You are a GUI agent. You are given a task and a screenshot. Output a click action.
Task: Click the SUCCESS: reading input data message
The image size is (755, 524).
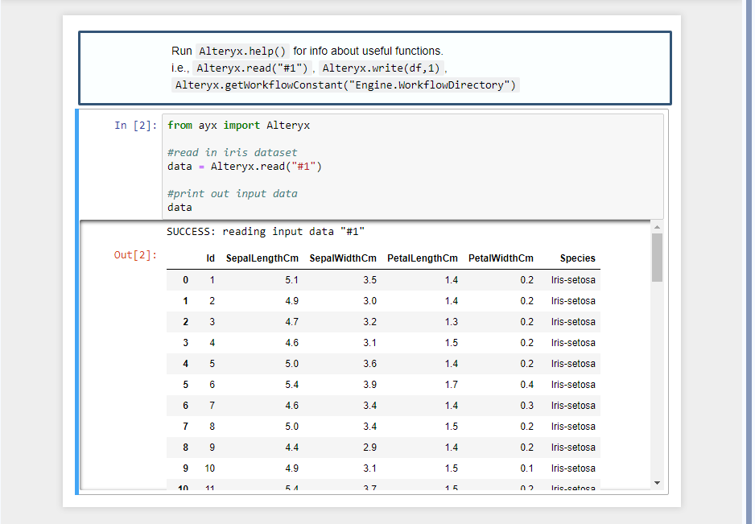click(266, 232)
